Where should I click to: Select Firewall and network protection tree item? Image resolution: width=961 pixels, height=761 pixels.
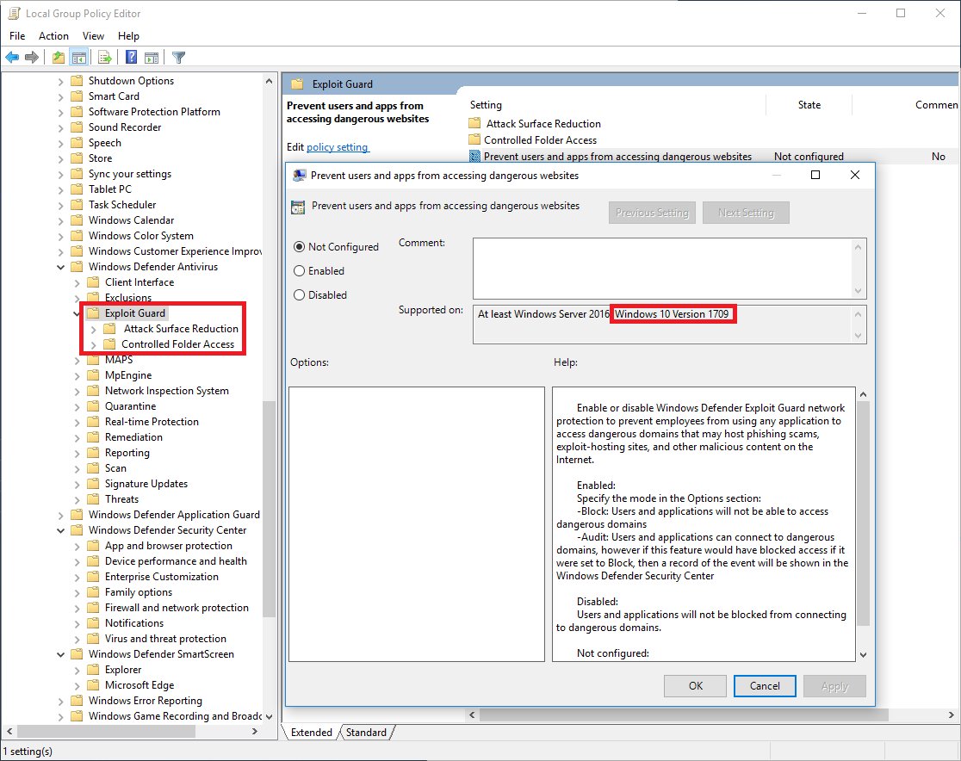pyautogui.click(x=177, y=608)
